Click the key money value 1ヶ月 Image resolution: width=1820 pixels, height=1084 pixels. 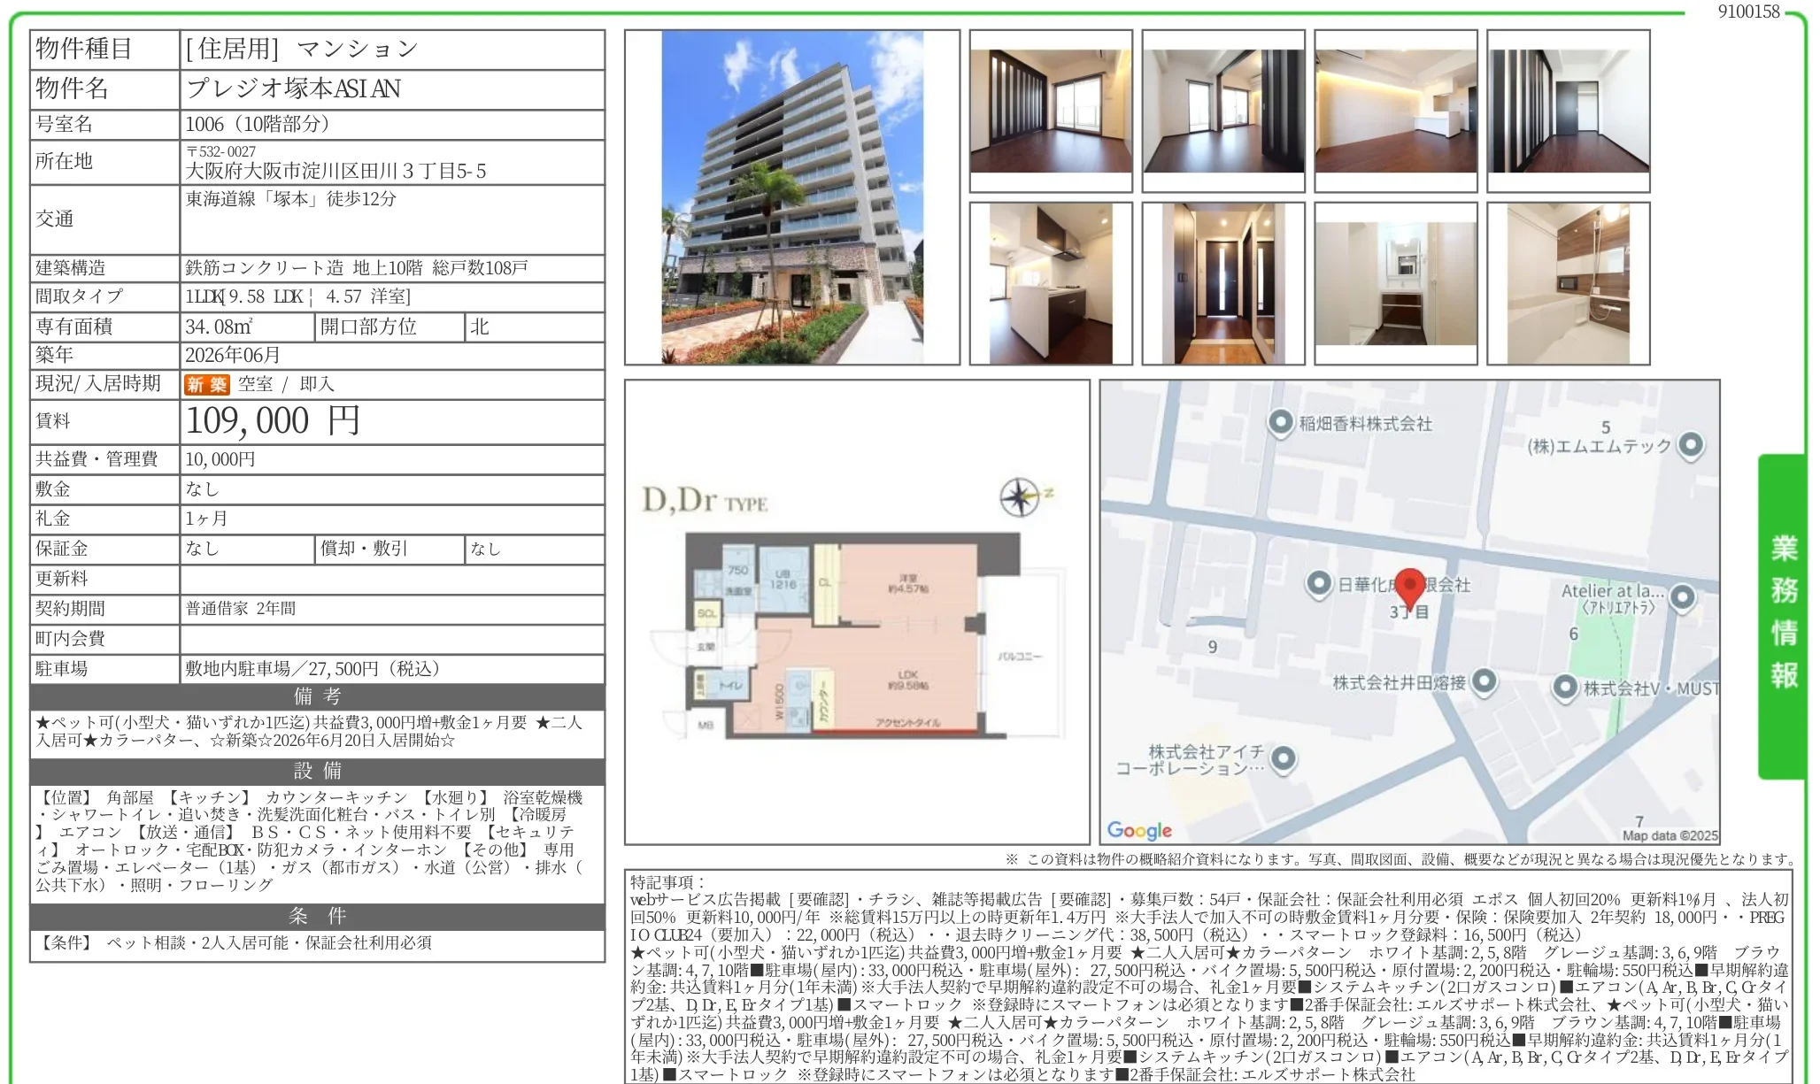click(206, 519)
